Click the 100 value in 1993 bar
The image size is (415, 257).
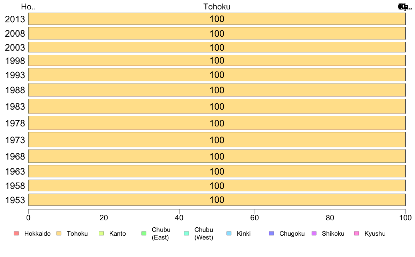[217, 75]
